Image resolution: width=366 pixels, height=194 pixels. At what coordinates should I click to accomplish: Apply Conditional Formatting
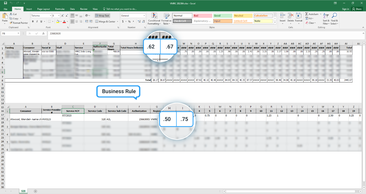(154, 16)
